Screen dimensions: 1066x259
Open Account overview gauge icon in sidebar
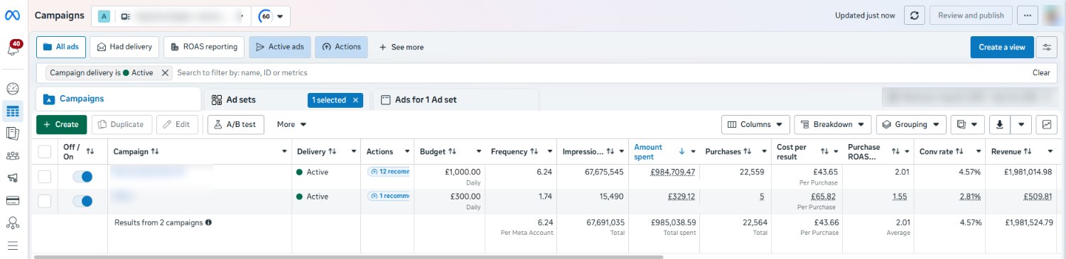(12, 89)
